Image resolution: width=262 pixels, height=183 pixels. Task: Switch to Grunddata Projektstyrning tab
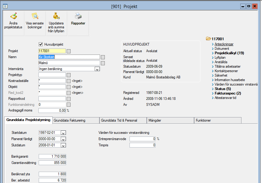pyautogui.click(x=28, y=120)
